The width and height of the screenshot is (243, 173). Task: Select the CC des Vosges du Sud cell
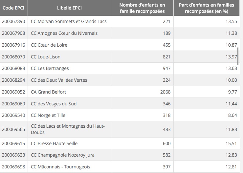[x=54, y=104]
